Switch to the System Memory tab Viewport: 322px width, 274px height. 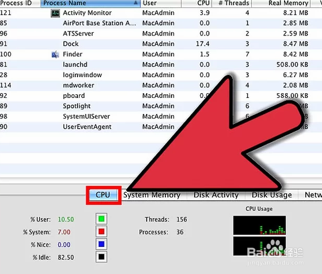[x=152, y=195]
